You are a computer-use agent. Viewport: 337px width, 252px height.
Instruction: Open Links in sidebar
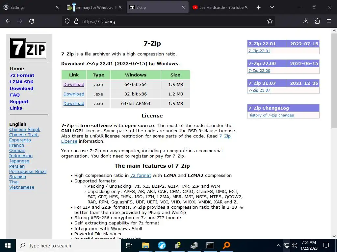[x=16, y=108]
